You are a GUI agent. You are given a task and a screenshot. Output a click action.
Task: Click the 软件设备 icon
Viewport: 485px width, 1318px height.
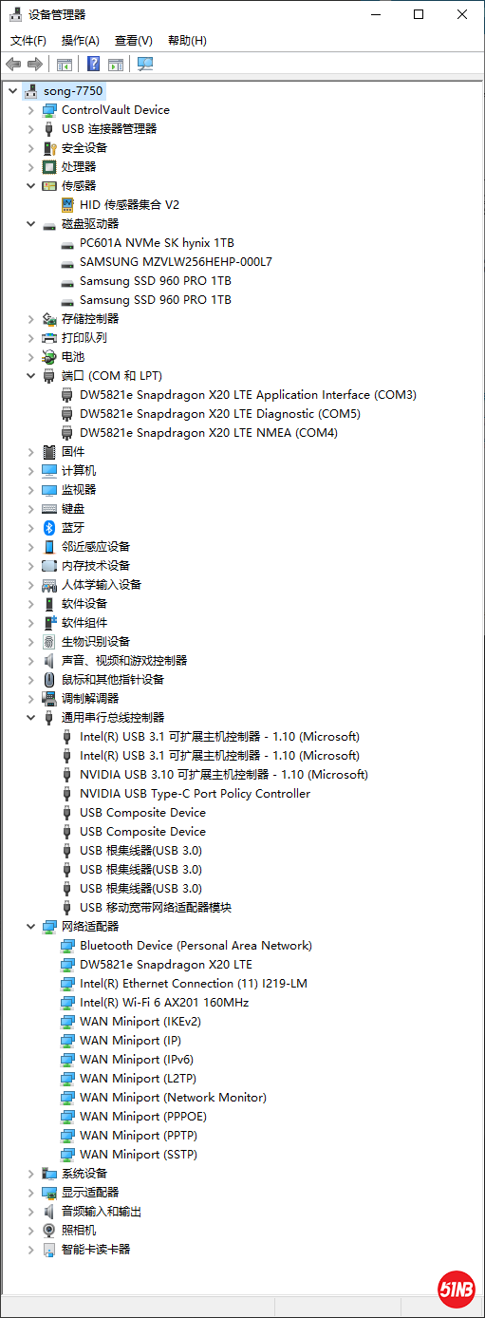(x=49, y=604)
